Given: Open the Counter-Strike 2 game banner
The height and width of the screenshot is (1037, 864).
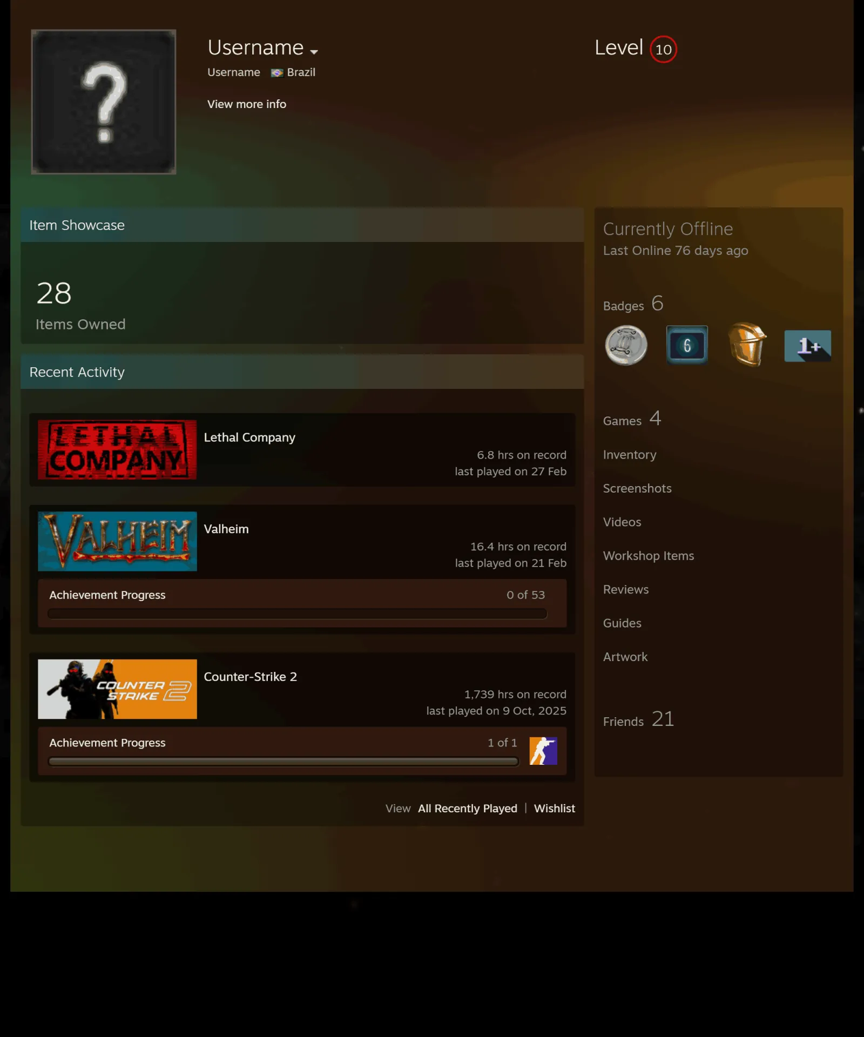Looking at the screenshot, I should pos(117,689).
